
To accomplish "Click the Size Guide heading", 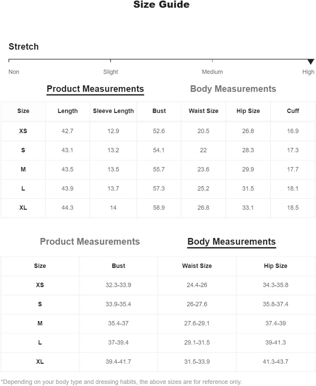I will [x=161, y=4].
